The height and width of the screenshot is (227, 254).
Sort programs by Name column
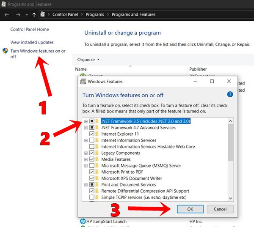click(x=81, y=69)
